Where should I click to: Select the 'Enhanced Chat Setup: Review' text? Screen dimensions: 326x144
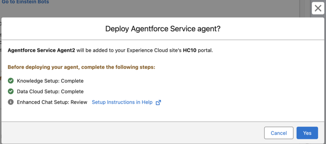52,102
